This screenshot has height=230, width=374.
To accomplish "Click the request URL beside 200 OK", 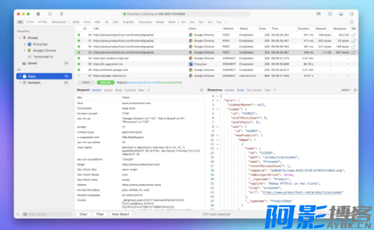I will (x=149, y=82).
